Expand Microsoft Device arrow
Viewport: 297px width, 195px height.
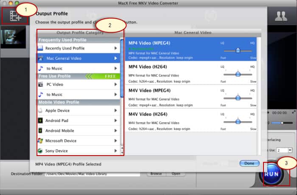pos(115,141)
